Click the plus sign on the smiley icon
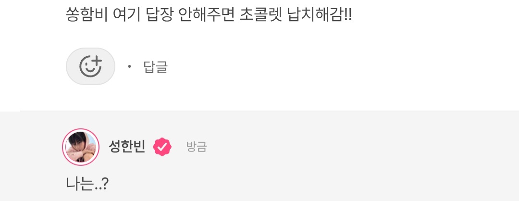The height and width of the screenshot is (201, 519). tap(97, 61)
